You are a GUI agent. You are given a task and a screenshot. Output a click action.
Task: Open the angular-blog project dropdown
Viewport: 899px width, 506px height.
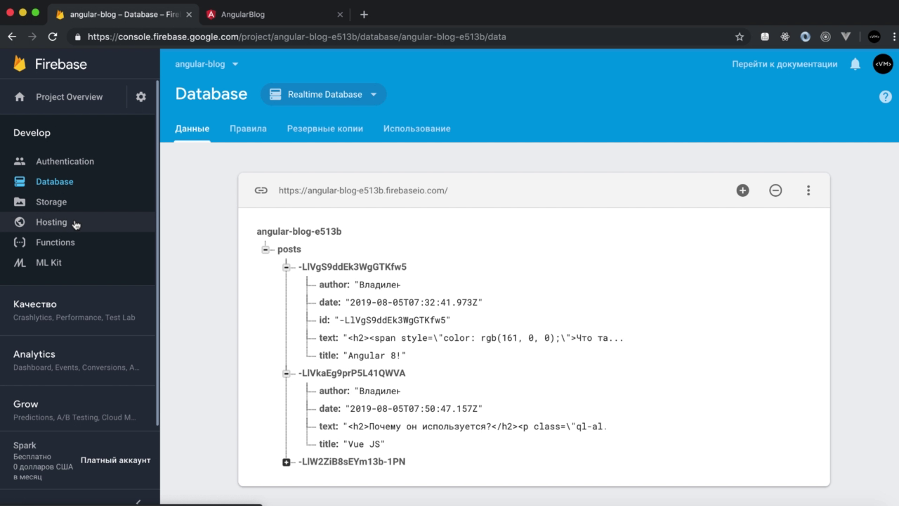click(207, 64)
